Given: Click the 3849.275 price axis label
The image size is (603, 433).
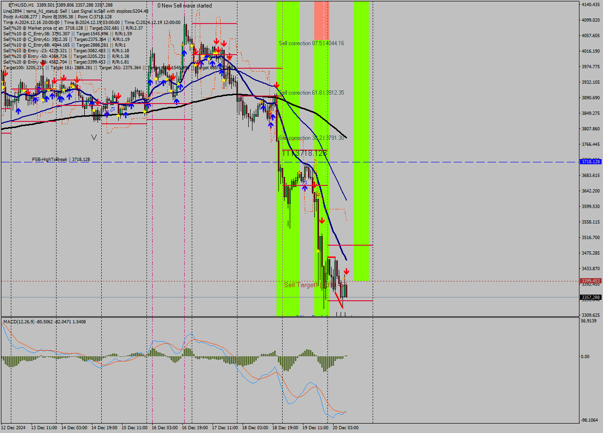Looking at the screenshot, I should point(591,113).
